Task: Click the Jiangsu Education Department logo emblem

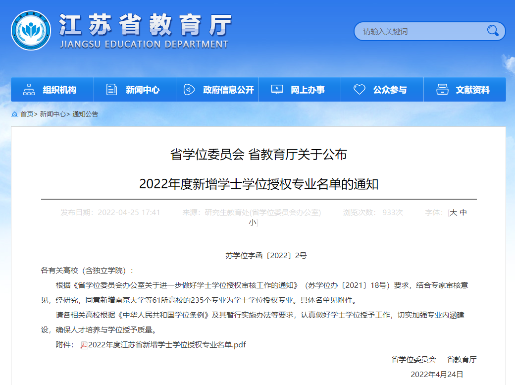Action: point(31,31)
